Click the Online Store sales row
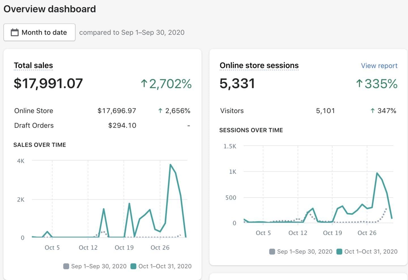This screenshot has width=408, height=280. [102, 111]
